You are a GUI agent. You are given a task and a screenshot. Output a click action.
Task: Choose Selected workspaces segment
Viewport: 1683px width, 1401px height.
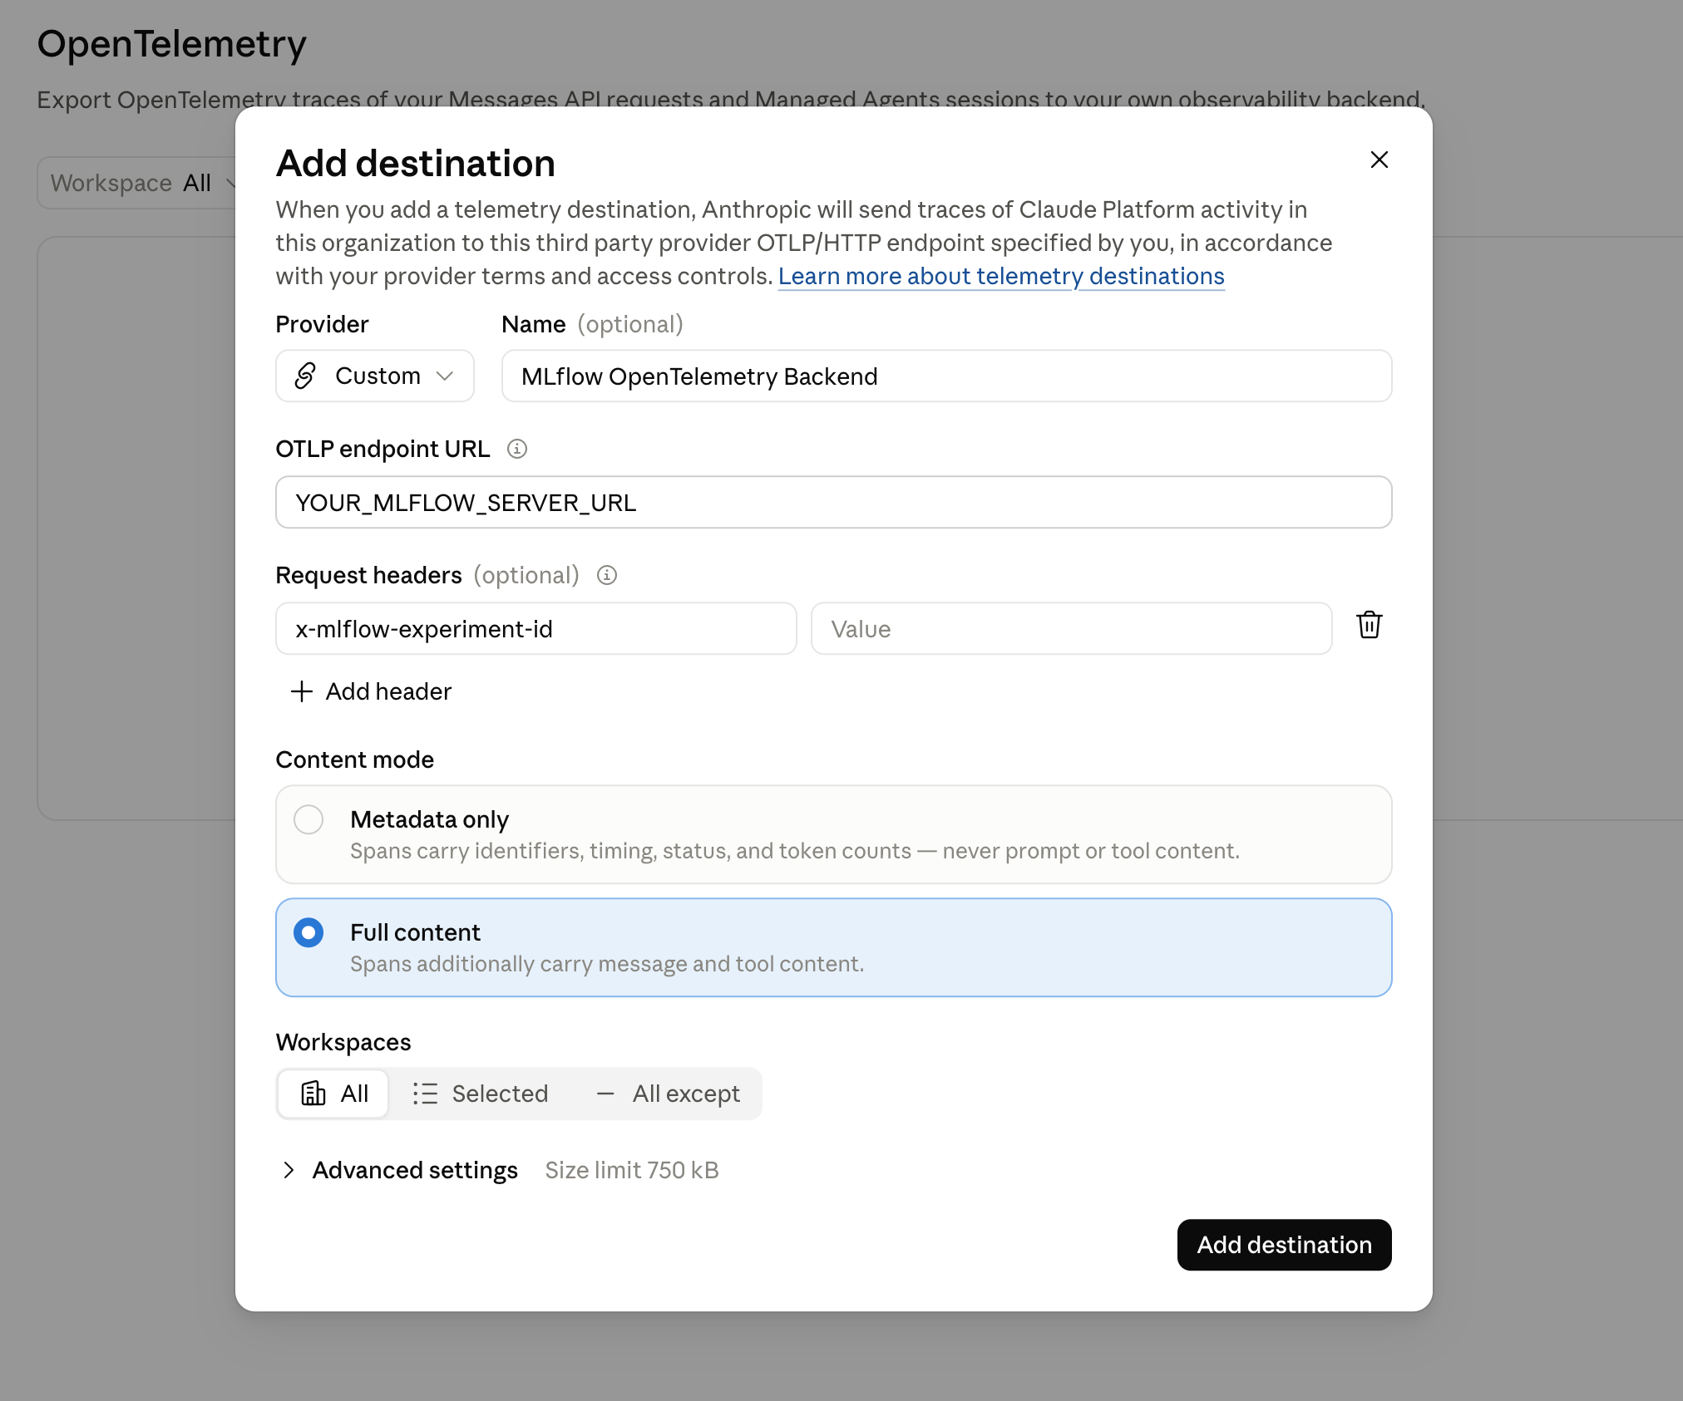tap(481, 1094)
